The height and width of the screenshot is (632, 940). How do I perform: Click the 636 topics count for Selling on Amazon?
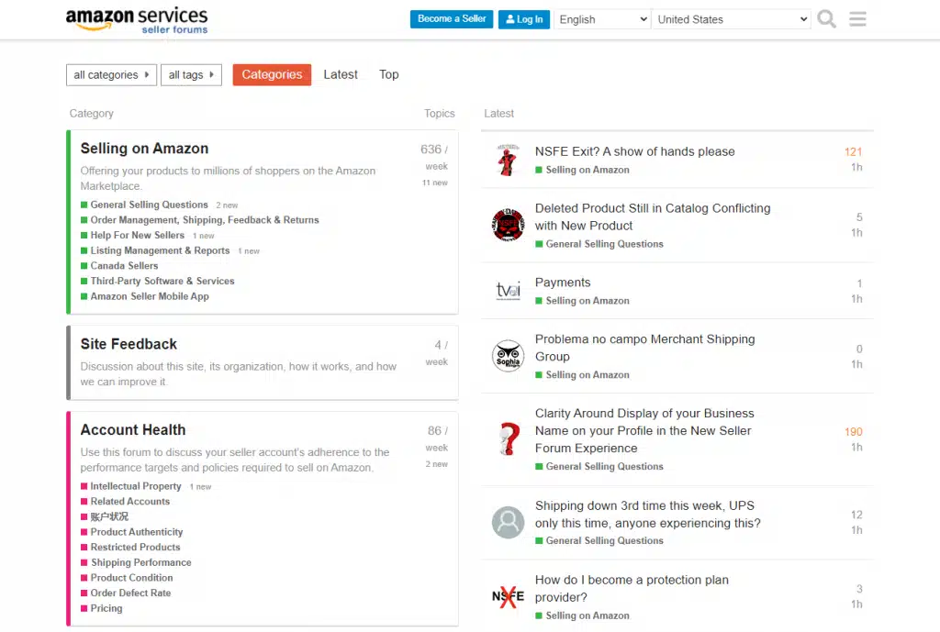point(431,150)
